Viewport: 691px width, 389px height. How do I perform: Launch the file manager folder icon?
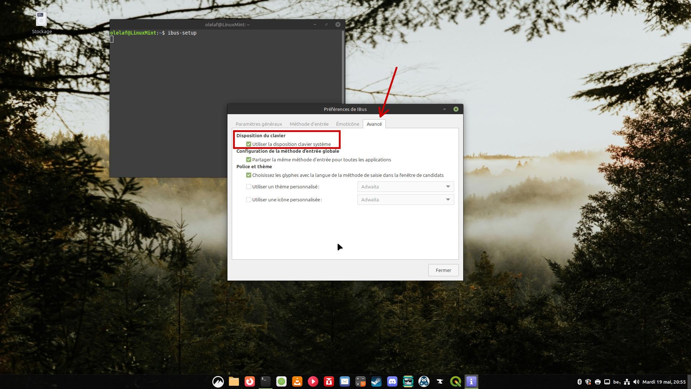234,381
